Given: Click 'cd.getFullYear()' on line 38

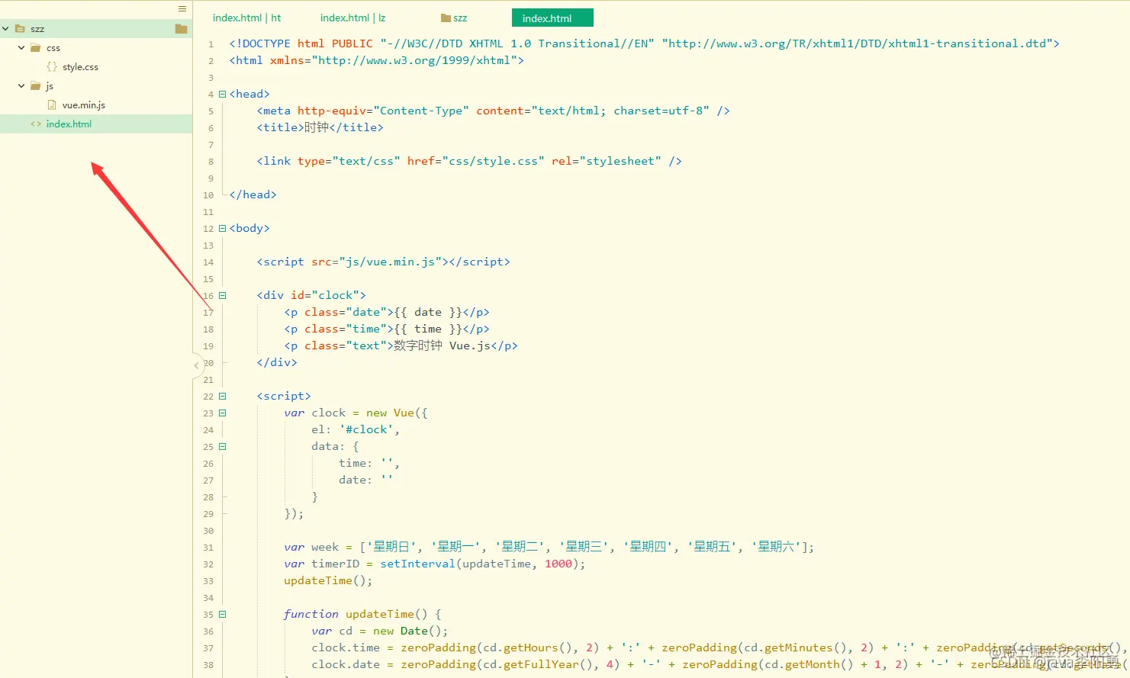Looking at the screenshot, I should pos(541,664).
